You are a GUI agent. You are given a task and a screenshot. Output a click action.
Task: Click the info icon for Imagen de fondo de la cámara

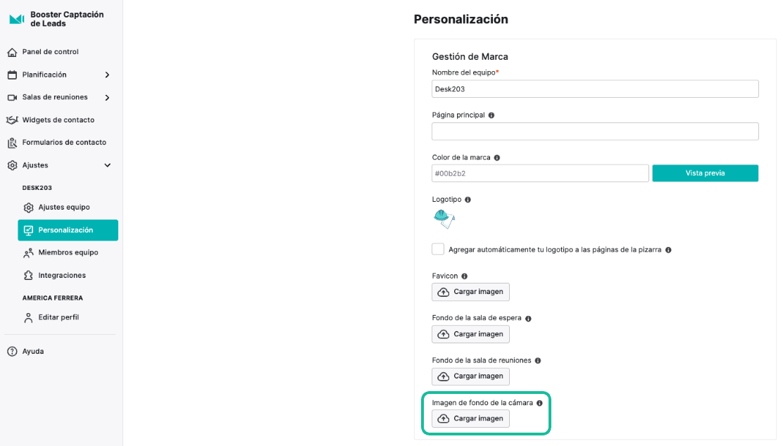(539, 403)
